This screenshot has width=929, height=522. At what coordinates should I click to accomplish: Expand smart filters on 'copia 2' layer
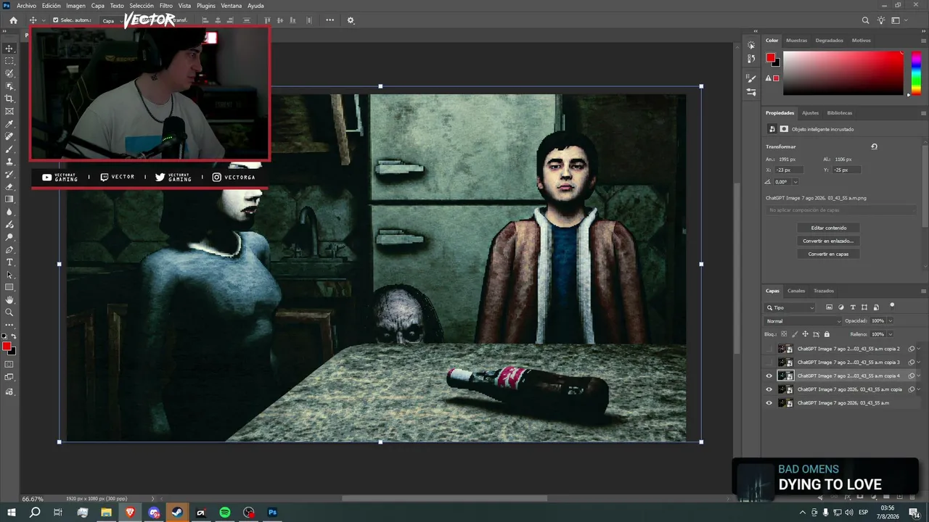coord(919,349)
